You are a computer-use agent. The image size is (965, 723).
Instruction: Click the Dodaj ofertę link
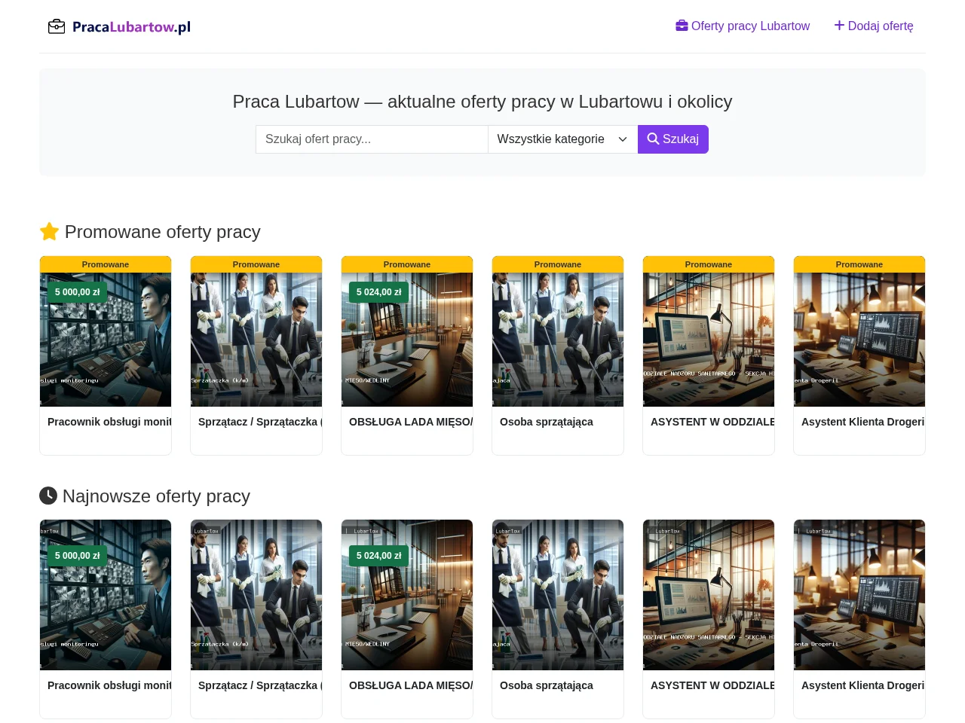pyautogui.click(x=874, y=26)
